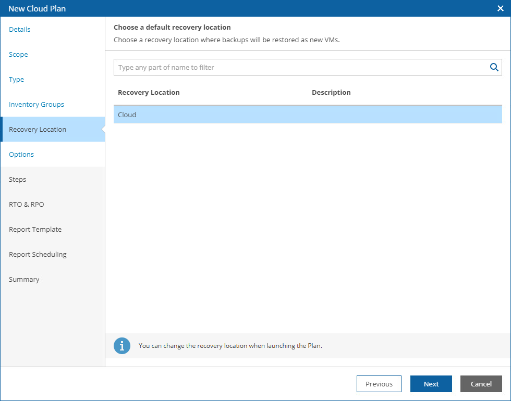Select the Recovery Location step
This screenshot has width=511, height=401.
tap(38, 130)
